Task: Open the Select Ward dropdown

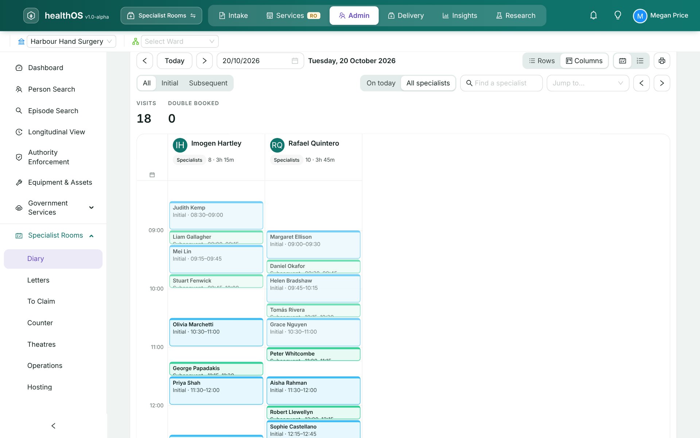Action: (x=180, y=42)
